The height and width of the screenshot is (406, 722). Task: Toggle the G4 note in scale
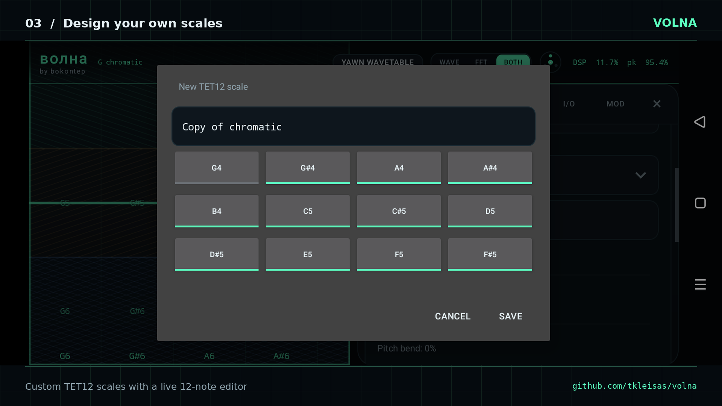click(217, 168)
